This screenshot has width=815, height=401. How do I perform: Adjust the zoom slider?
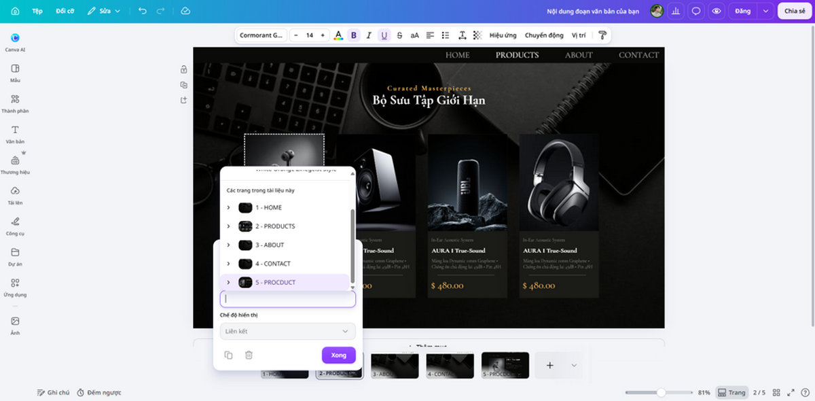point(660,392)
